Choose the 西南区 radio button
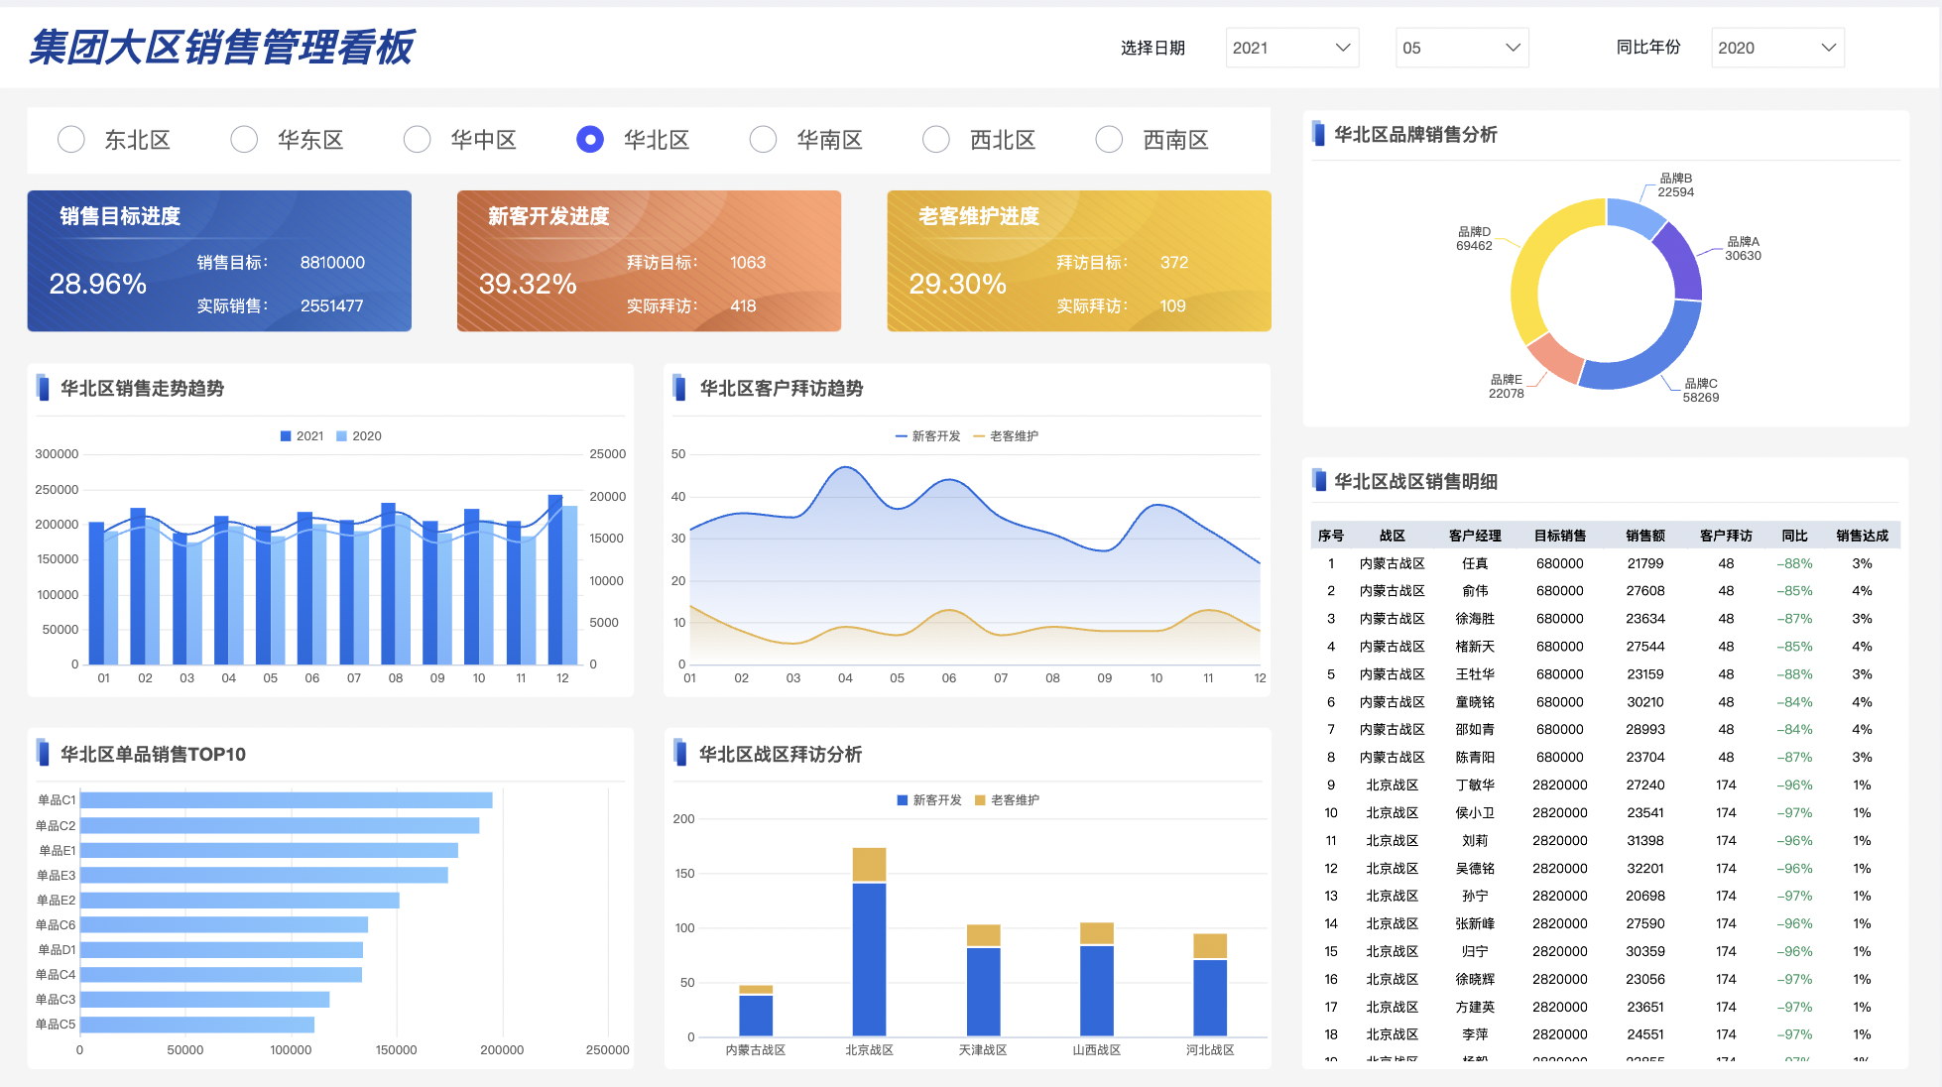The height and width of the screenshot is (1087, 1942). 1109,140
